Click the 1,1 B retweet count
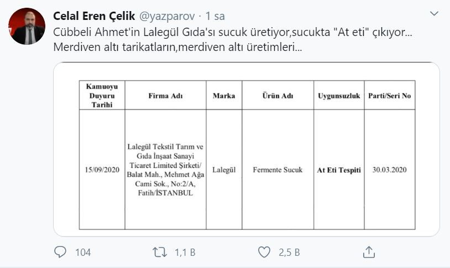Viewport: 450px width, 268px height. (x=185, y=252)
